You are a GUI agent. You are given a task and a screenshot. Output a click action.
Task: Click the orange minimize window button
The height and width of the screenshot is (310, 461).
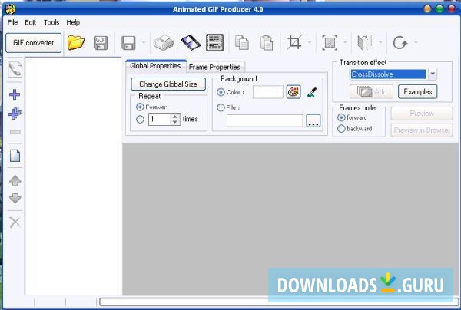[x=427, y=9]
